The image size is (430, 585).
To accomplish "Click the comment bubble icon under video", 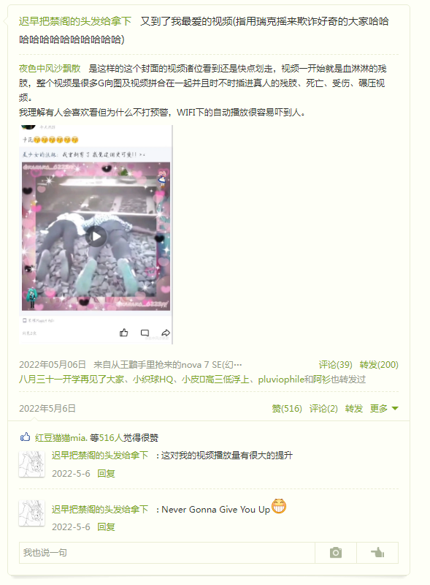I will point(145,333).
